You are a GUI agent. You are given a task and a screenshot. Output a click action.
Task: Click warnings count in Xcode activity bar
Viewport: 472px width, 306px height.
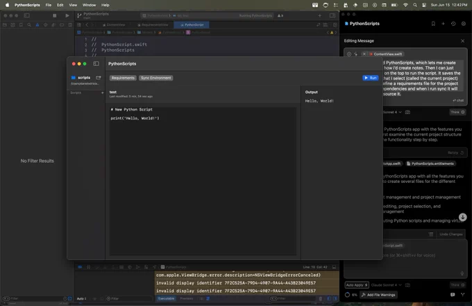pyautogui.click(x=280, y=15)
